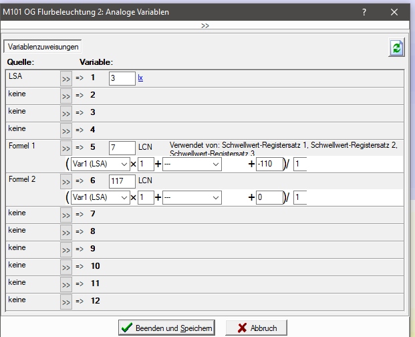Click the >> source button for Variable 12
This screenshot has width=415, height=337.
(66, 302)
